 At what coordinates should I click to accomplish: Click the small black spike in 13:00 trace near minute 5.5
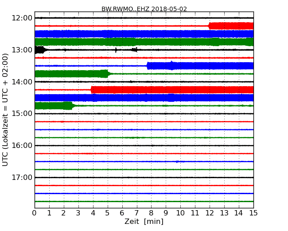click(x=116, y=50)
